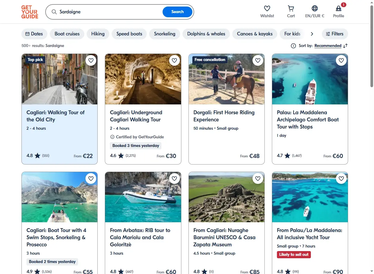Wishlist the Dorgali First Horse Riding Experience
Screen dimensions: 374x274
[258, 61]
